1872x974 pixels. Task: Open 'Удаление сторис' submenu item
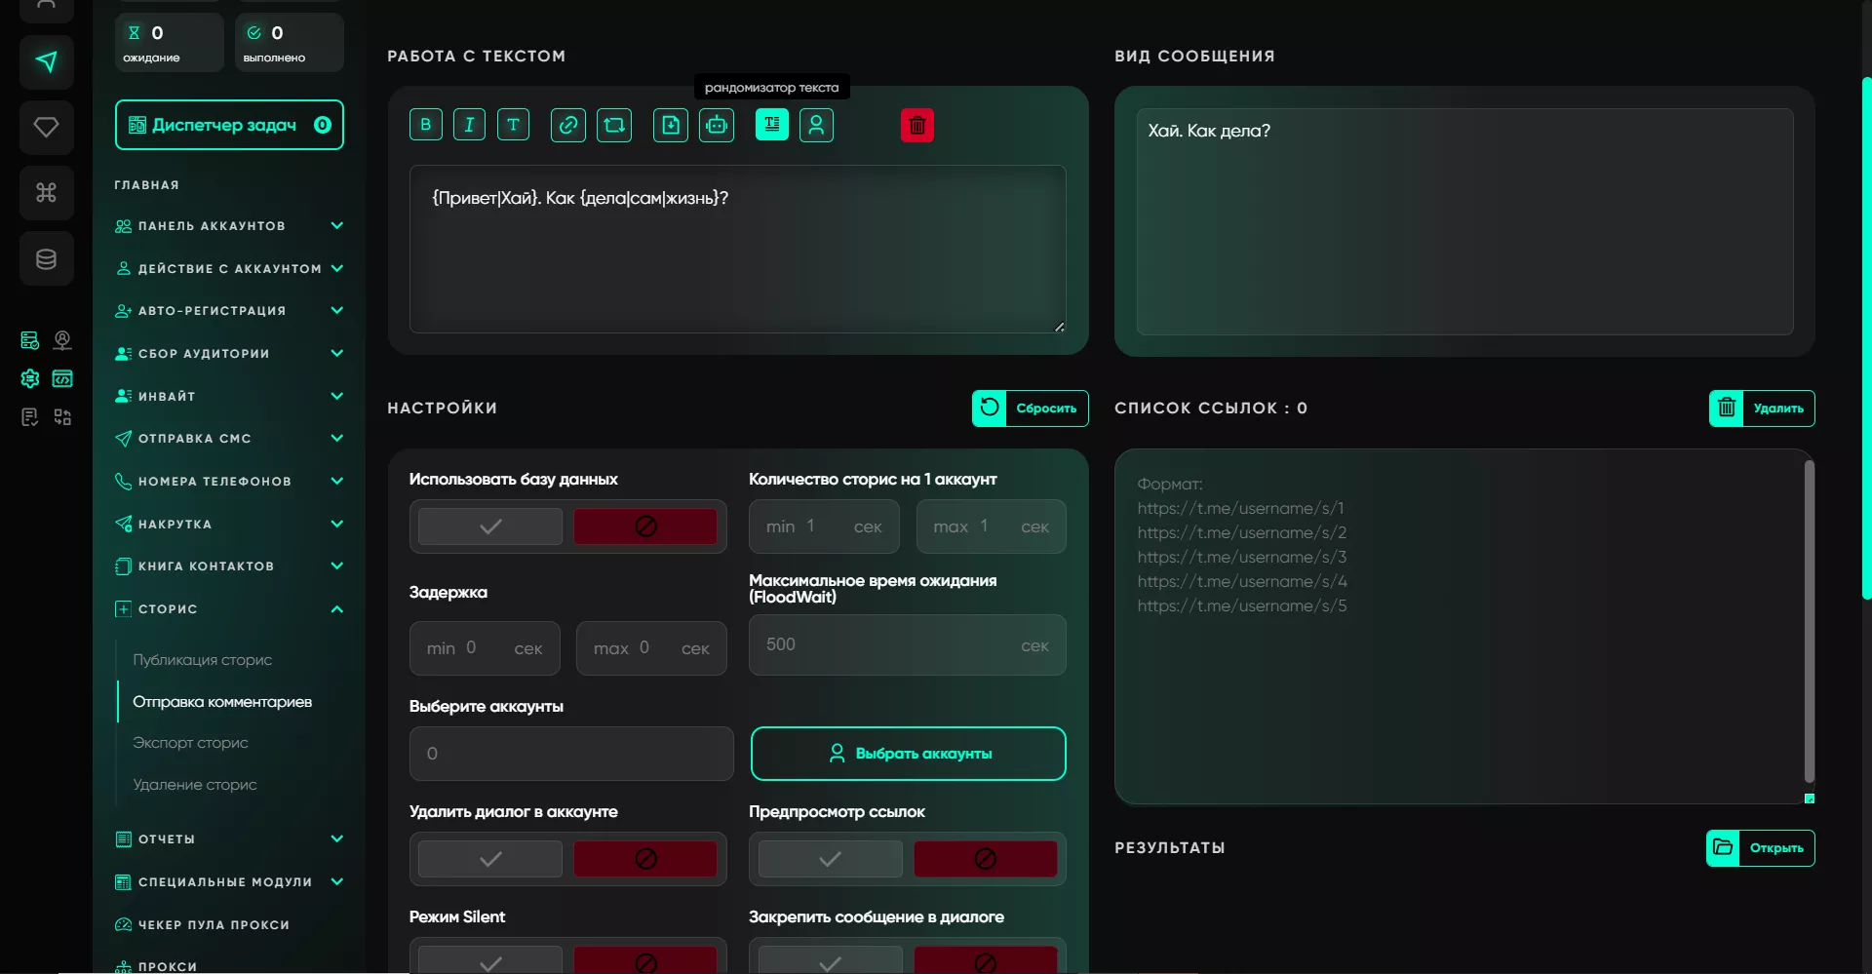(195, 785)
